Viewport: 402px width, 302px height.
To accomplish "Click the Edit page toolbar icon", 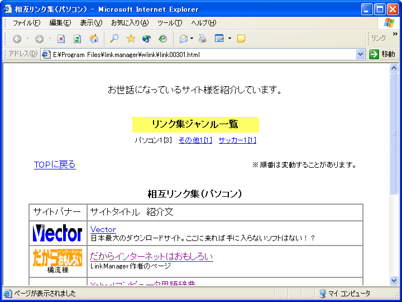I will click(219, 39).
